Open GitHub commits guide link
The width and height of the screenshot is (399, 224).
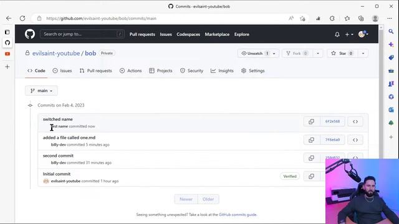(x=238, y=215)
